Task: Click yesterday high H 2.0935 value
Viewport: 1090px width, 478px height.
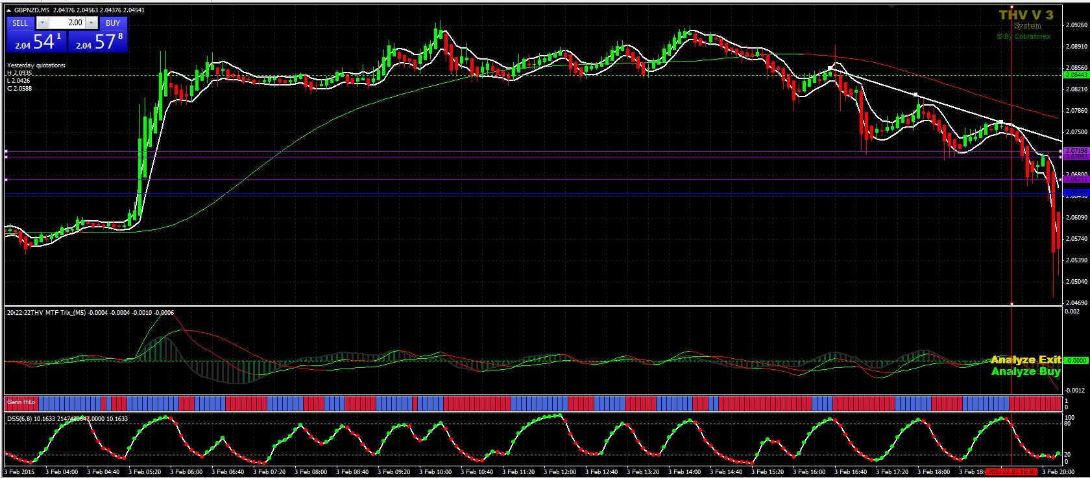Action: [x=19, y=73]
